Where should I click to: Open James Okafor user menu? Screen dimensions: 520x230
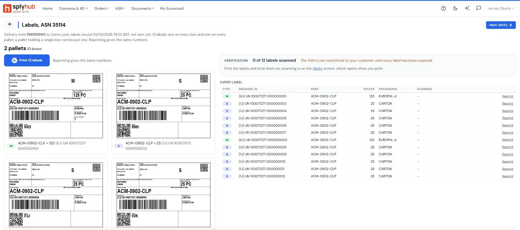[501, 8]
